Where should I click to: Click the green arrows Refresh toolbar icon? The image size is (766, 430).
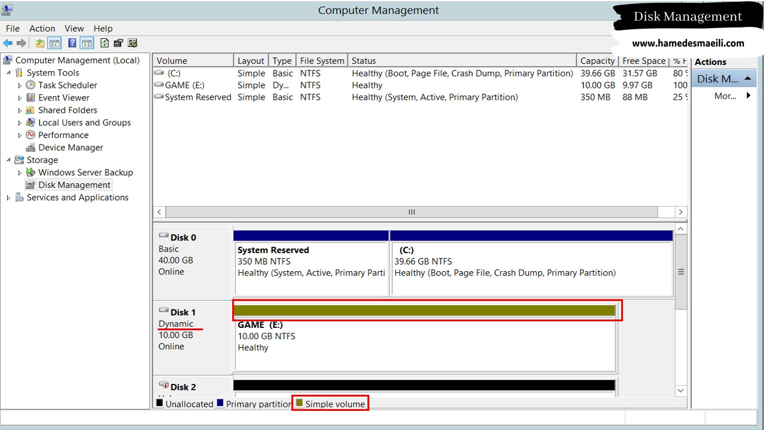point(105,43)
